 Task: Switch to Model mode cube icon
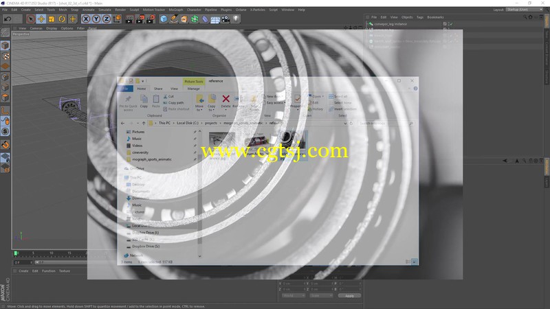click(5, 45)
